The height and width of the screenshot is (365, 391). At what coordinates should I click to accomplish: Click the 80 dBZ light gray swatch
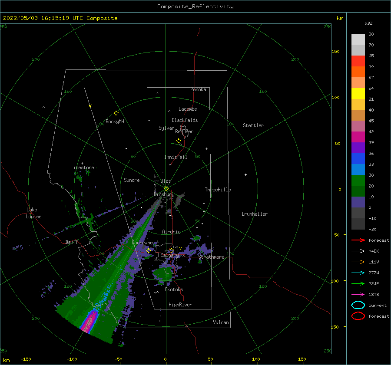(x=358, y=39)
